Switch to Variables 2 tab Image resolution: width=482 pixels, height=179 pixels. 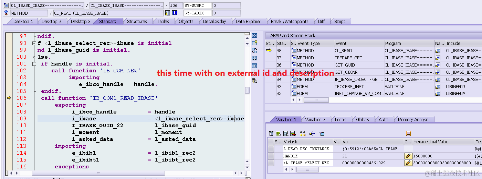[x=315, y=119]
